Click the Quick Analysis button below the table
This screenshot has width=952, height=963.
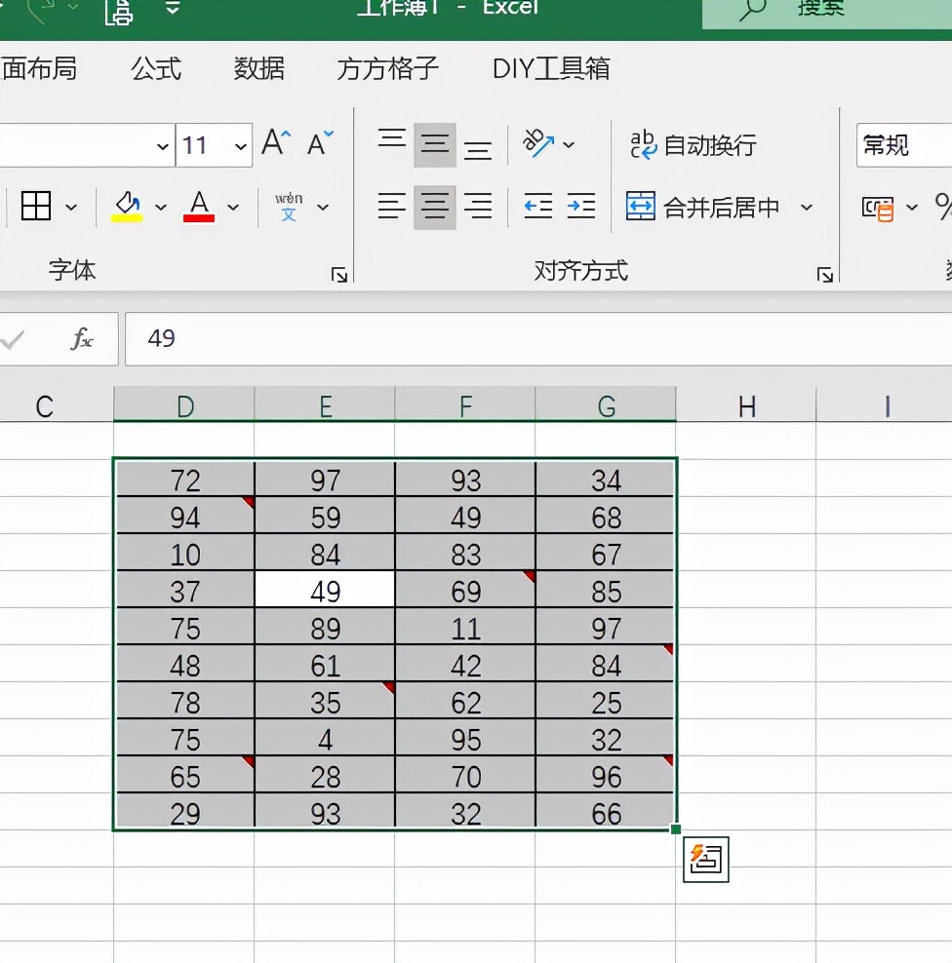705,860
